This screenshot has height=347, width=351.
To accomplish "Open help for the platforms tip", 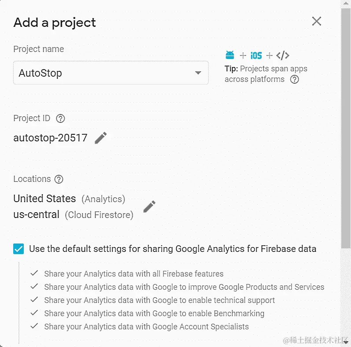I will point(295,79).
